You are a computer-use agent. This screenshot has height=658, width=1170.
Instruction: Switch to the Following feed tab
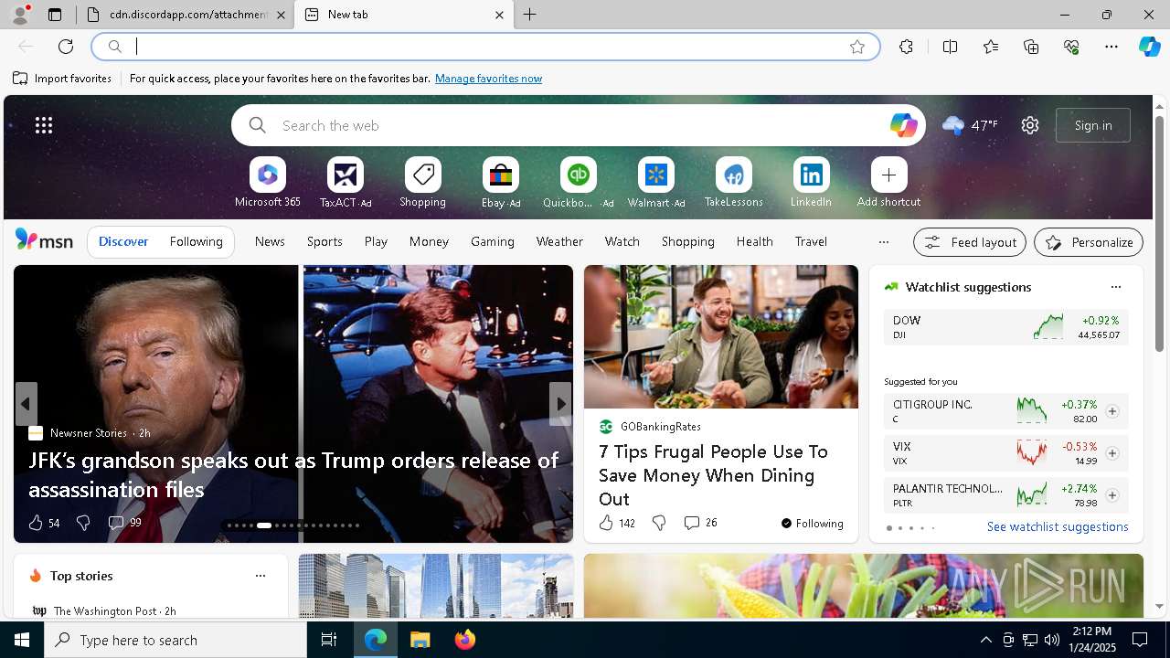tap(196, 242)
